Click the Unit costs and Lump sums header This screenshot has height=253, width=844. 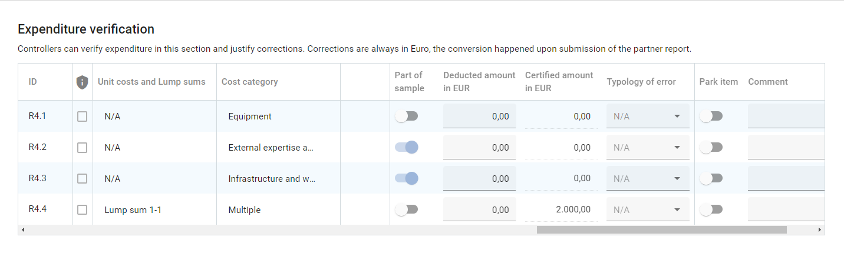(x=151, y=82)
